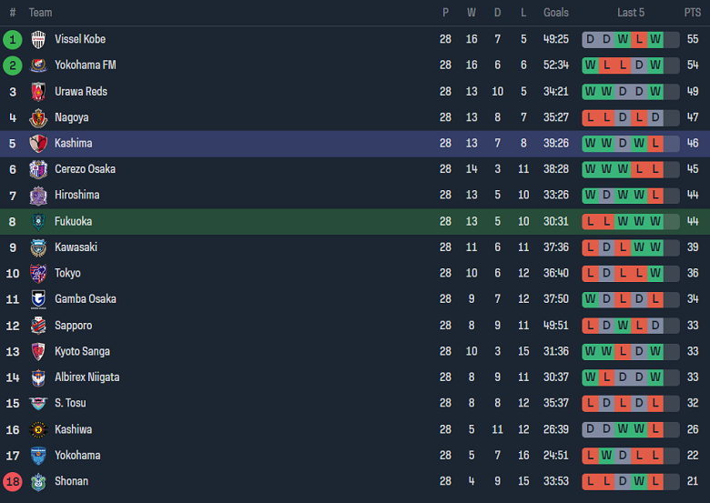Click the Yokohama FM club logo
The width and height of the screenshot is (710, 503).
[38, 65]
